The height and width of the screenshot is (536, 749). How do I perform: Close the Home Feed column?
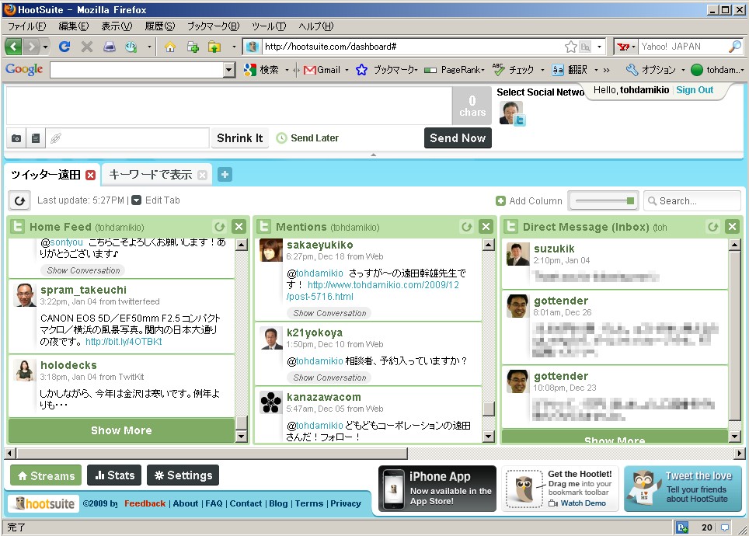click(239, 226)
